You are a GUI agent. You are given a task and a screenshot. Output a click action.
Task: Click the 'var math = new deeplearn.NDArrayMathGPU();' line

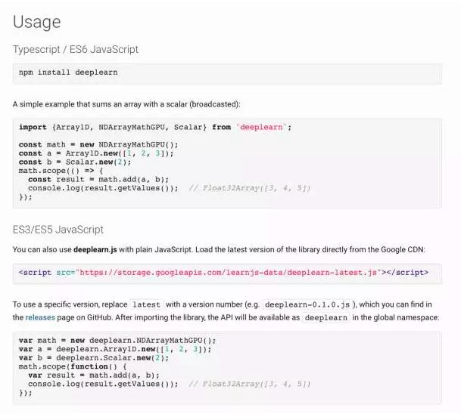pos(117,341)
